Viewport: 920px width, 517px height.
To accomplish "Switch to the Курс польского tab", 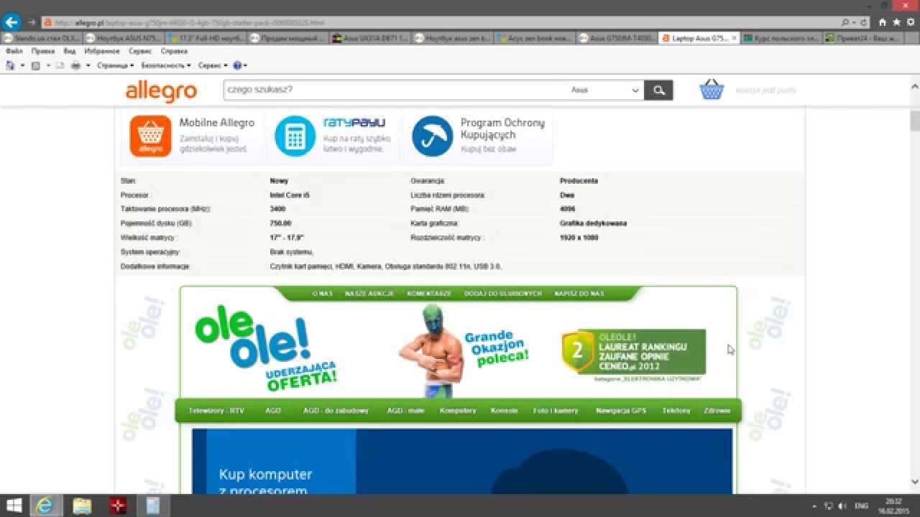I will click(x=781, y=38).
